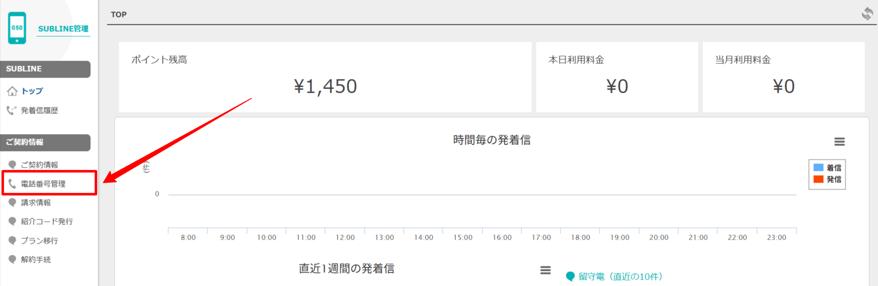This screenshot has height=286, width=878.
Task: Click the refresh arrows icon at top right
Action: [x=867, y=14]
